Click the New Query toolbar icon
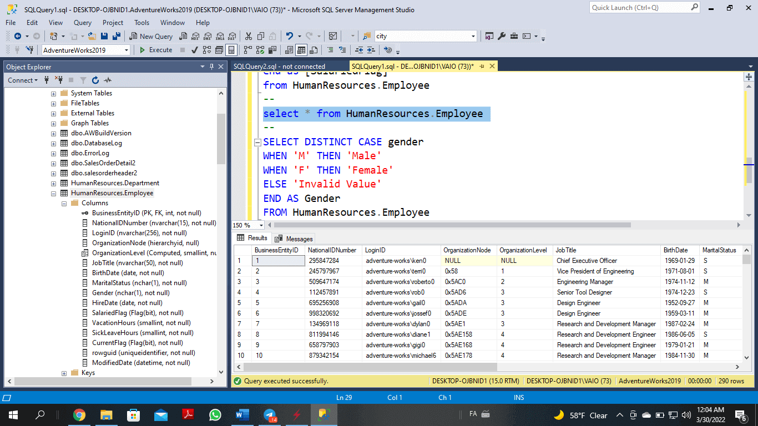 click(x=134, y=37)
